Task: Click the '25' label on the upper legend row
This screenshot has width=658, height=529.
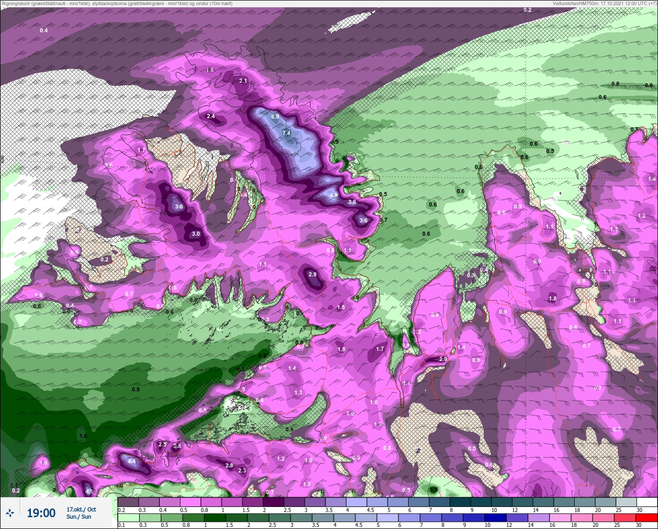Action: tap(618, 510)
